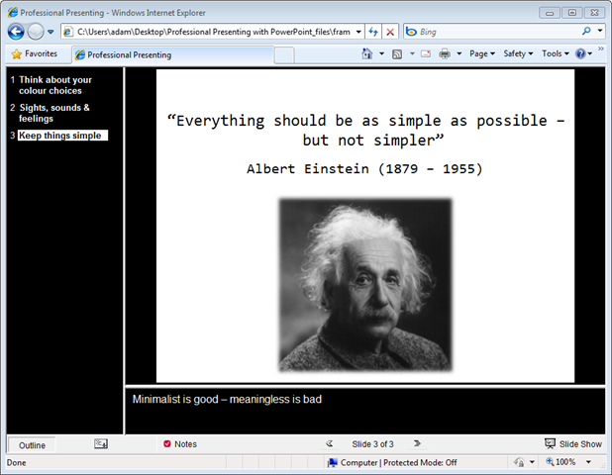Screen dimensions: 612x475
Task: Toggle the Outline pane button
Action: (x=32, y=445)
